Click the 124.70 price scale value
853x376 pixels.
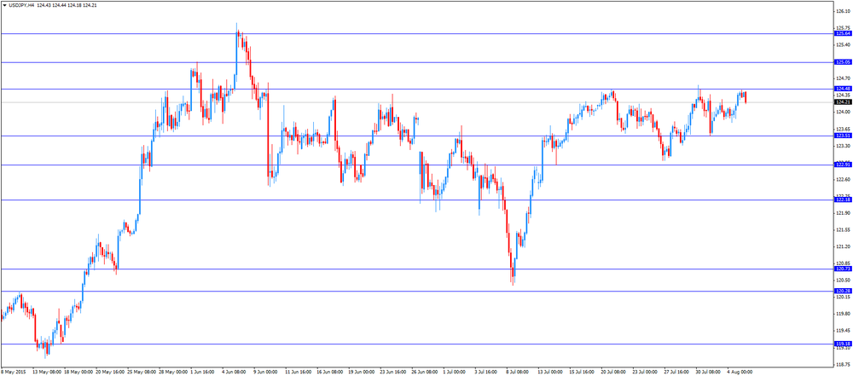click(x=844, y=78)
